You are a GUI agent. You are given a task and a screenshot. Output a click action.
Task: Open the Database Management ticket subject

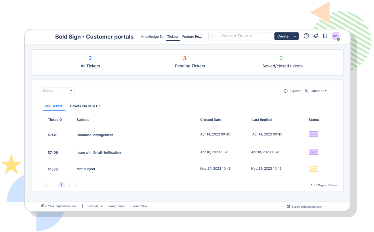95,135
